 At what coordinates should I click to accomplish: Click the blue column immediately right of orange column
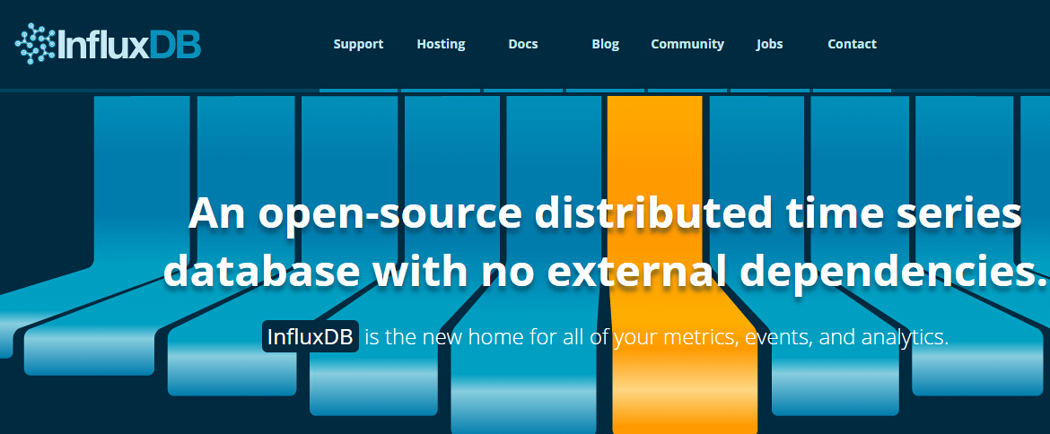[x=757, y=143]
